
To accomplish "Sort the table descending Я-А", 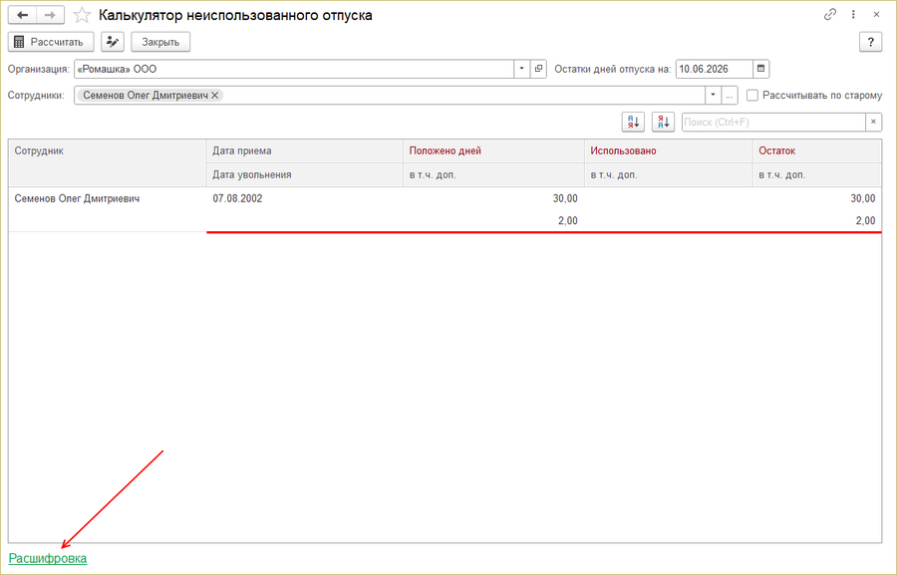I will point(663,122).
